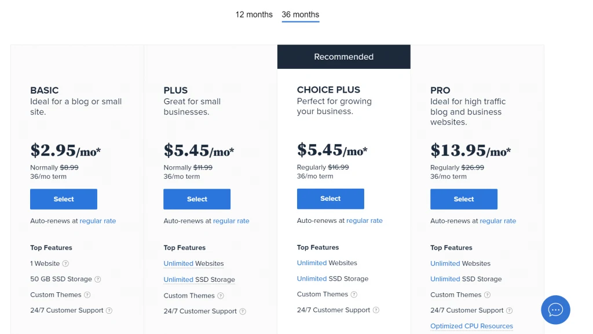This screenshot has width=593, height=334.
Task: Click Unlimited Websites under Plus plan
Action: click(193, 264)
